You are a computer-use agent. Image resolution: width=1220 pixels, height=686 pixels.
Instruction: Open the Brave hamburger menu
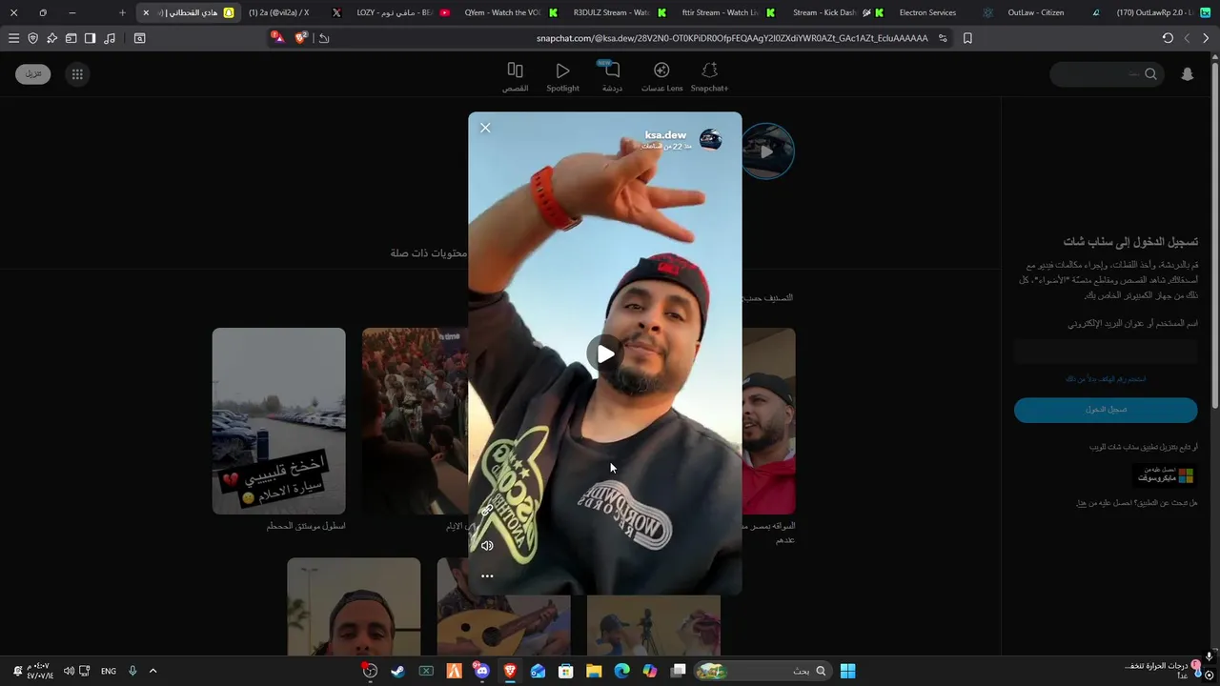point(13,38)
